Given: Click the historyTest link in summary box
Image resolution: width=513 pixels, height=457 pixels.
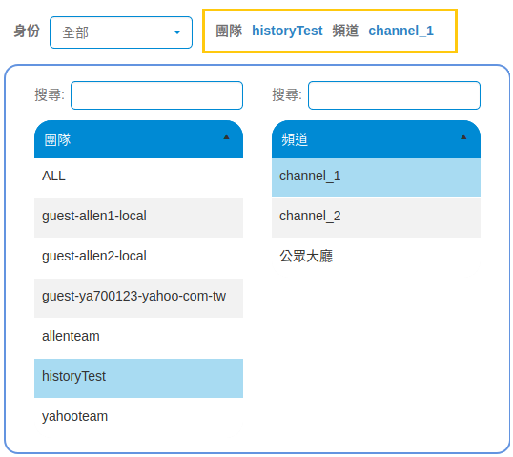Looking at the screenshot, I should click(x=287, y=31).
